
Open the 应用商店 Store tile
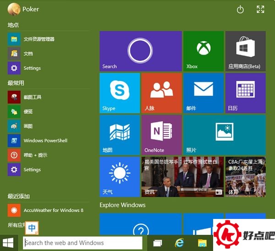click(245, 51)
